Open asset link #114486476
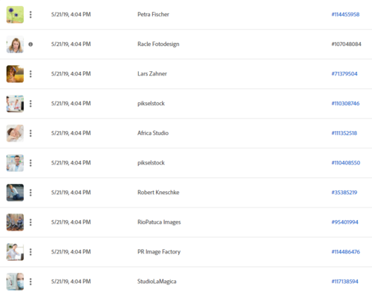 point(345,251)
